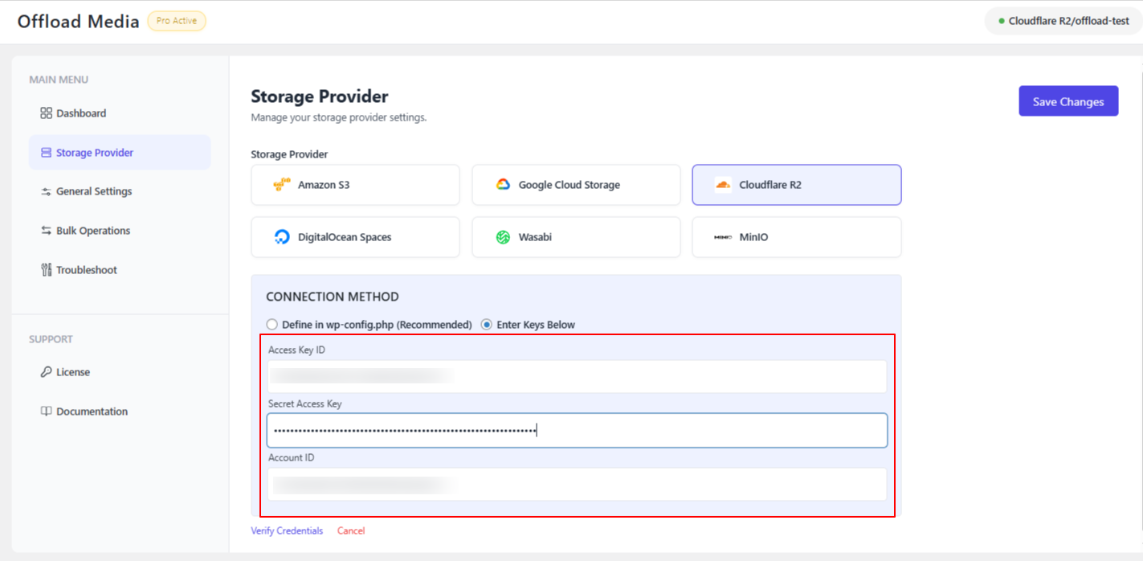Screen dimensions: 1143x561
Task: Select Define in wp-config.php radio option
Action: [x=272, y=325]
